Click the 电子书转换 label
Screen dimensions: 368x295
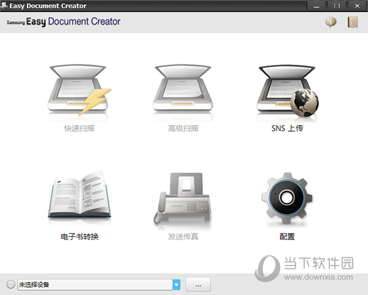coord(79,236)
